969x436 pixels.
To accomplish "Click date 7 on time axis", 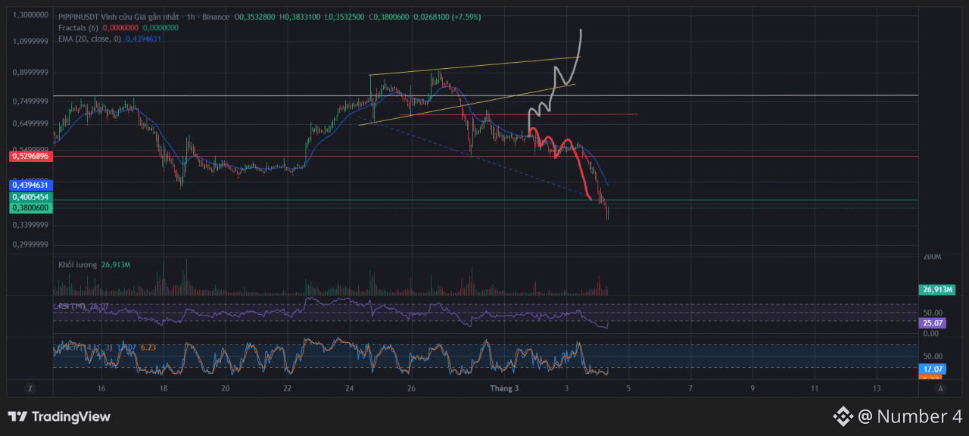I will (x=690, y=388).
